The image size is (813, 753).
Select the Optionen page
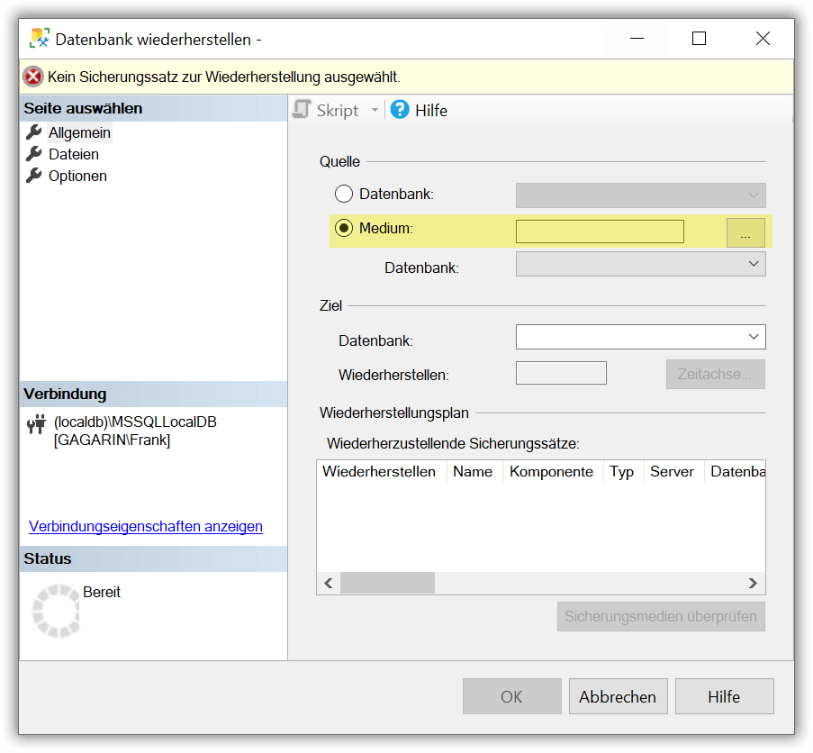click(77, 177)
